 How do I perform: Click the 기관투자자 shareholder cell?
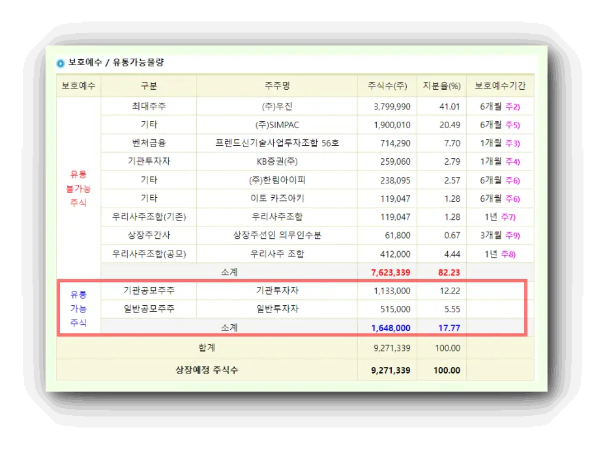tap(276, 291)
